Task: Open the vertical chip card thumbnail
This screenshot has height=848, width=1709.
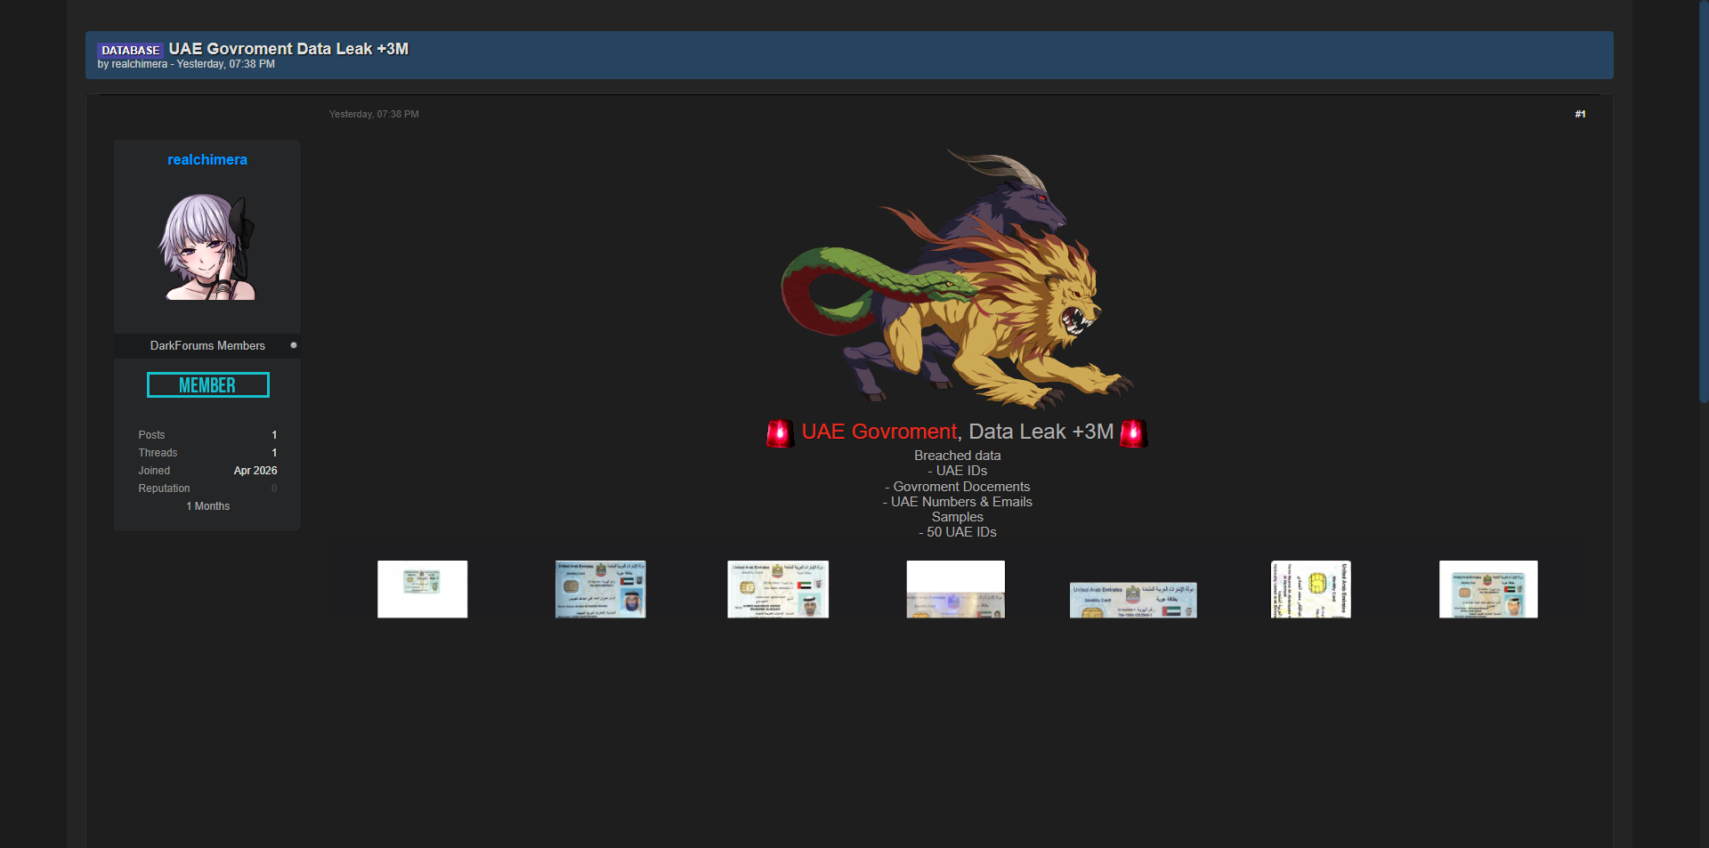Action: (x=1311, y=589)
